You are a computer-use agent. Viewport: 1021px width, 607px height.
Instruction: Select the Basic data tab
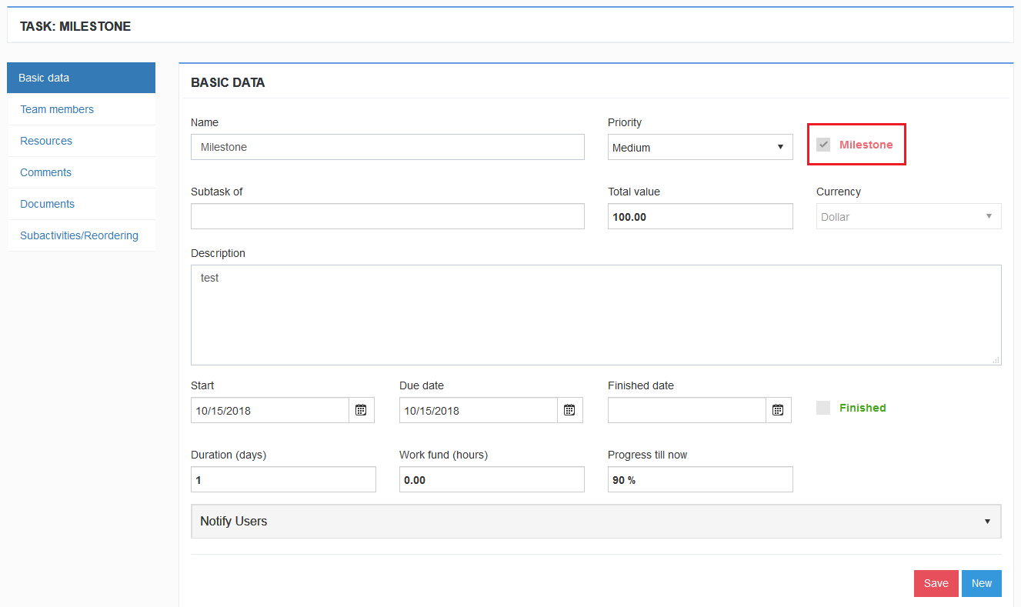(81, 78)
